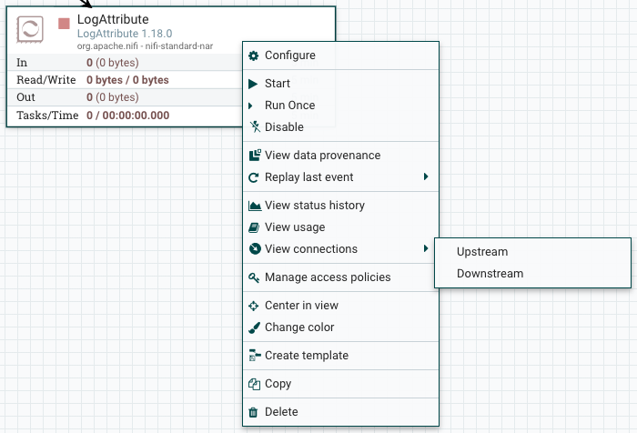This screenshot has width=637, height=433.
Task: Click the Configure gear icon
Action: 254,55
